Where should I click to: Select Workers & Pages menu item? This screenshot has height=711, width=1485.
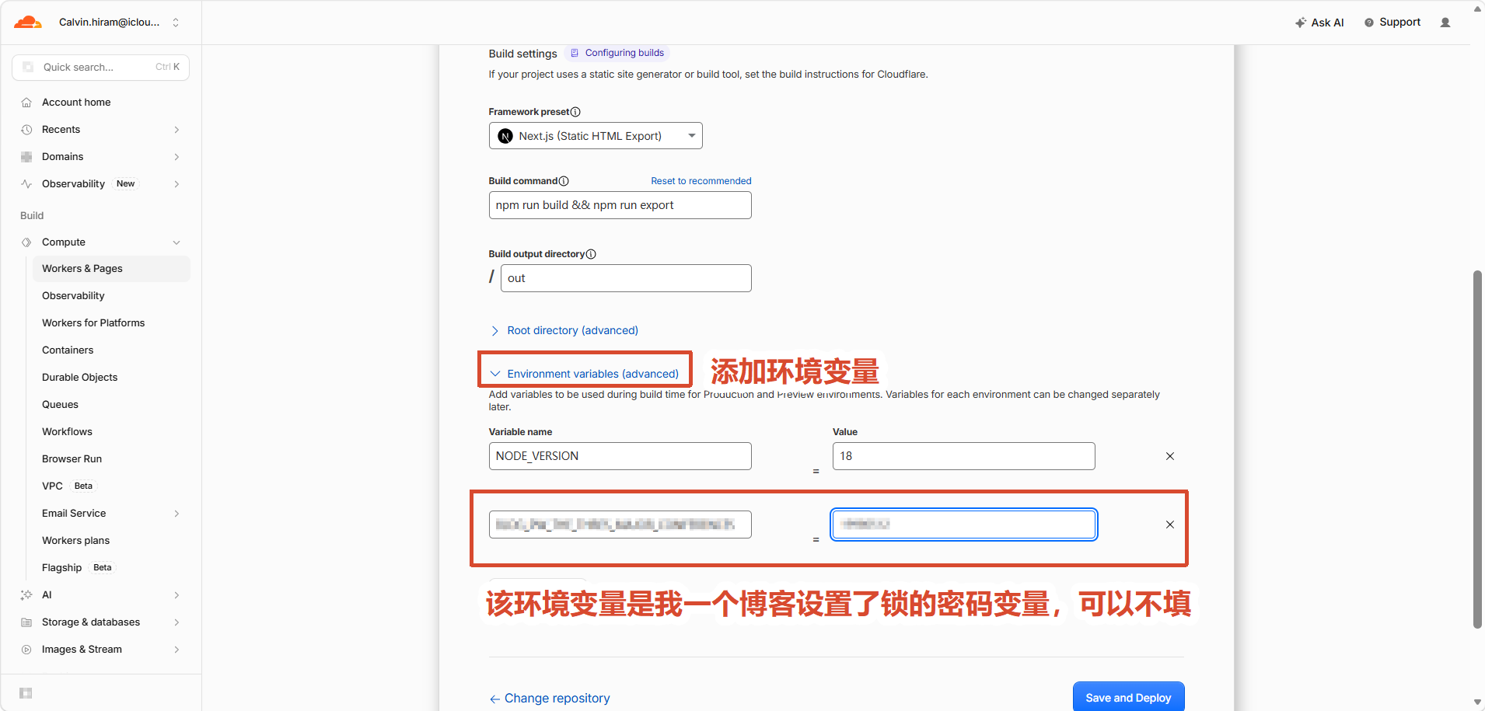[x=110, y=269]
